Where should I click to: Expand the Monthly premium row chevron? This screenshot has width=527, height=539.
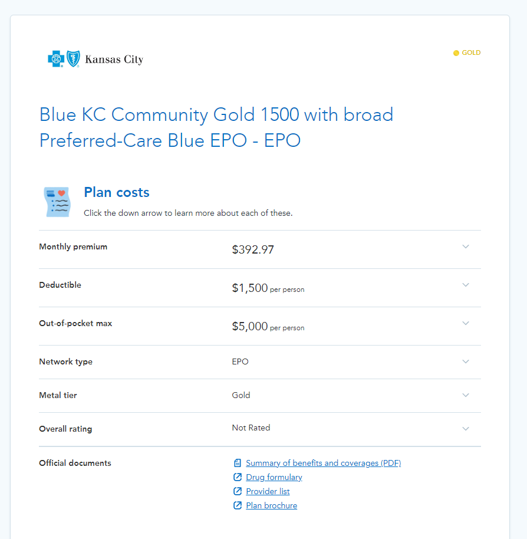(x=466, y=247)
